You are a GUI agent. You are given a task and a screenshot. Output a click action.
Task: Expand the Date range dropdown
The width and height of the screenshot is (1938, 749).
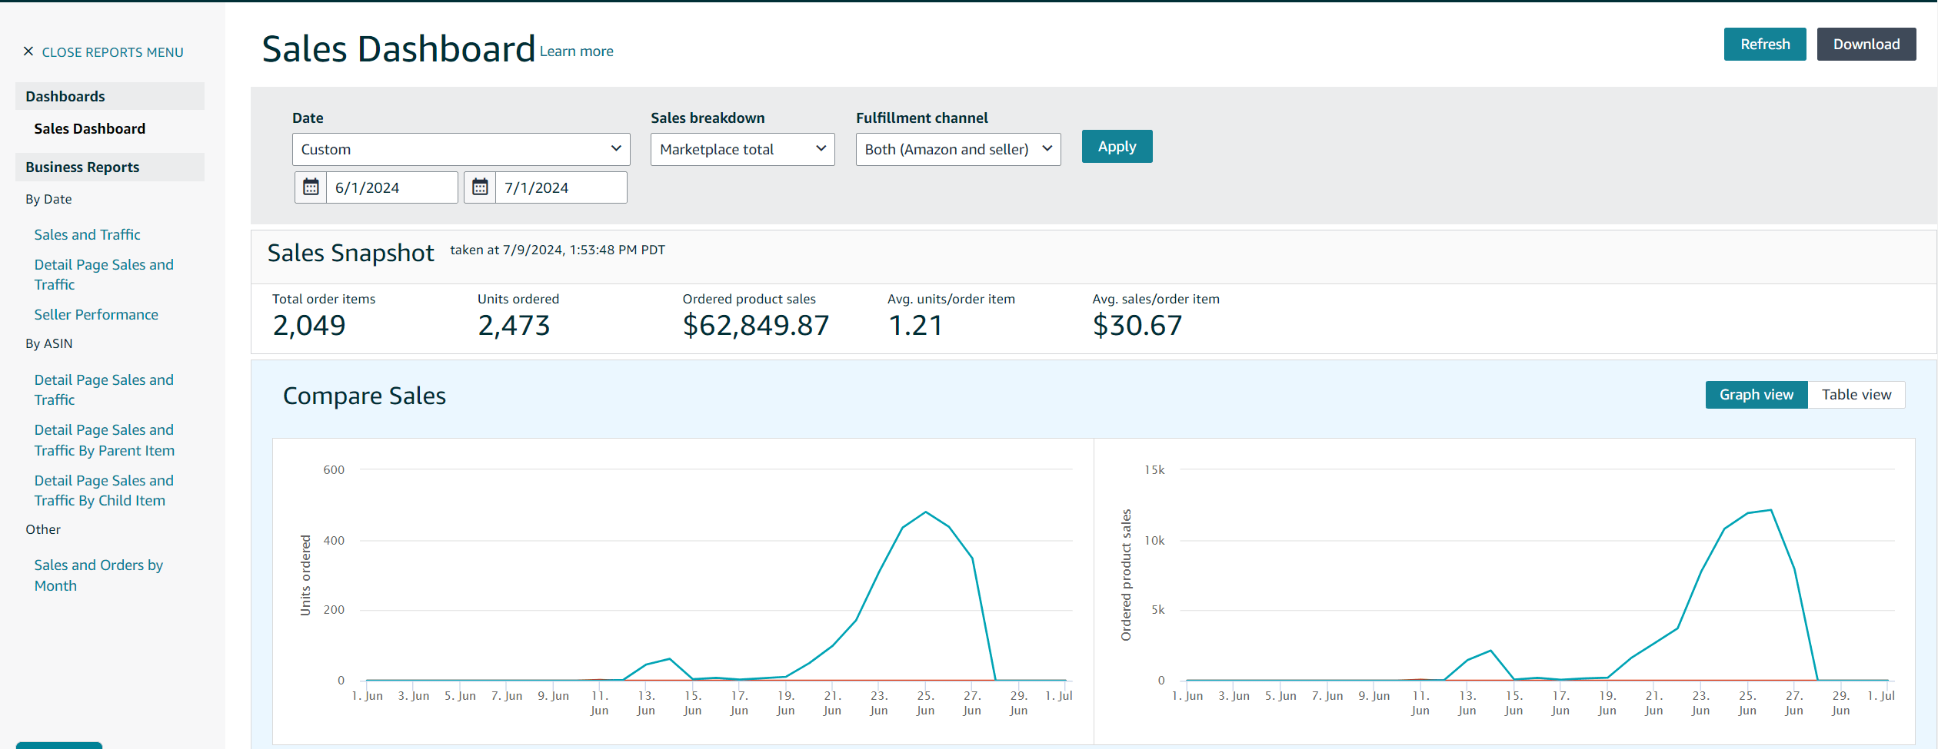coord(461,149)
